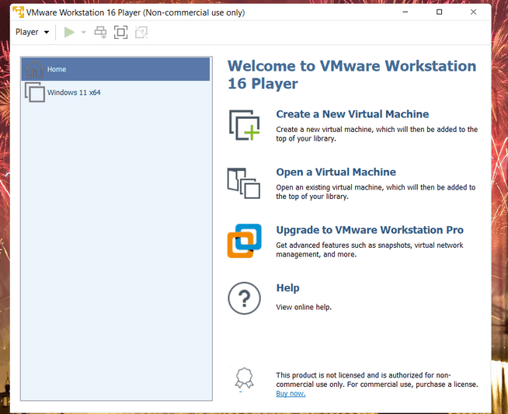
Task: Click the 'Welcome to VMware Workstation 16 Player' heading
Action: 352,75
